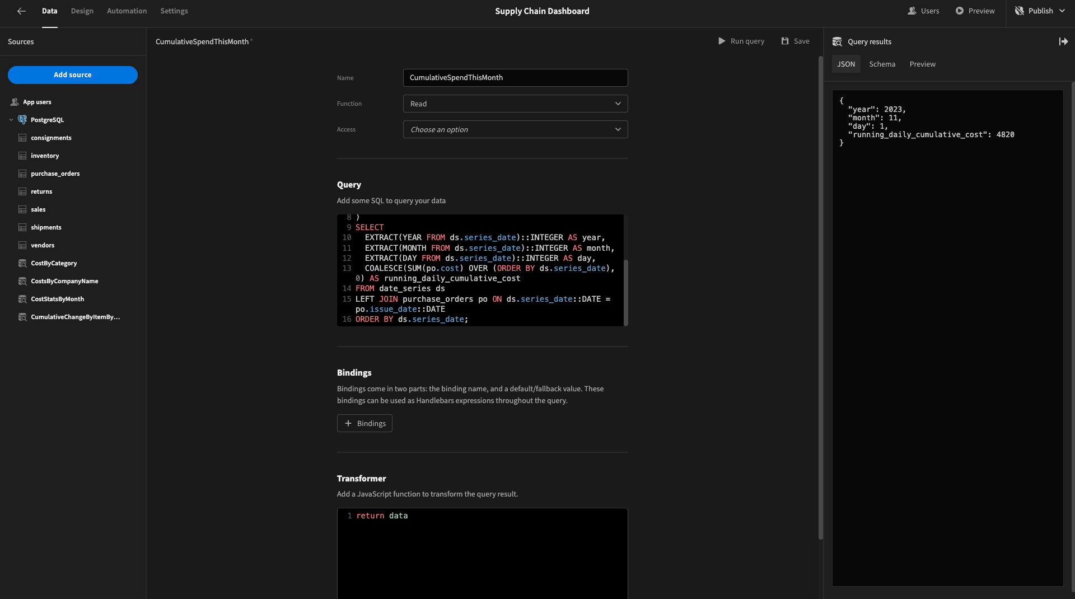Click inside the Transformer code editor

(483, 553)
